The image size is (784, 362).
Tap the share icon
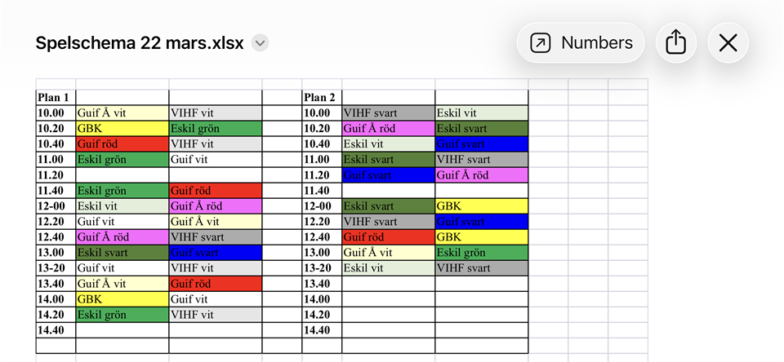[x=675, y=43]
